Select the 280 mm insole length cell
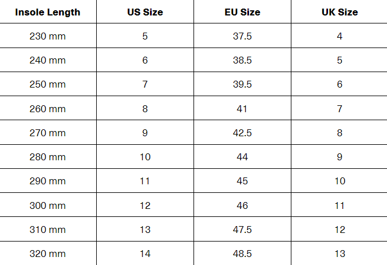The image size is (387, 265). 48,157
